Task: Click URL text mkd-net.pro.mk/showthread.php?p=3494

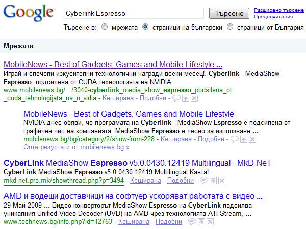Action: coord(64,180)
